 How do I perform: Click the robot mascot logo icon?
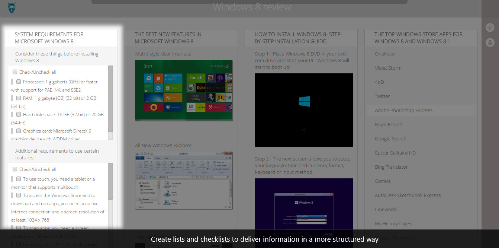pos(12,7)
